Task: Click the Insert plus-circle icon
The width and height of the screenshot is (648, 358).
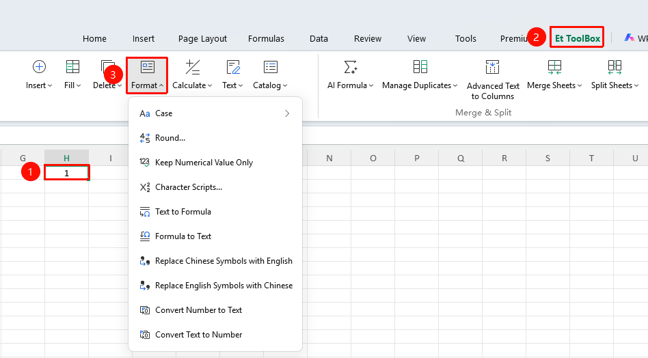Action: pyautogui.click(x=39, y=67)
